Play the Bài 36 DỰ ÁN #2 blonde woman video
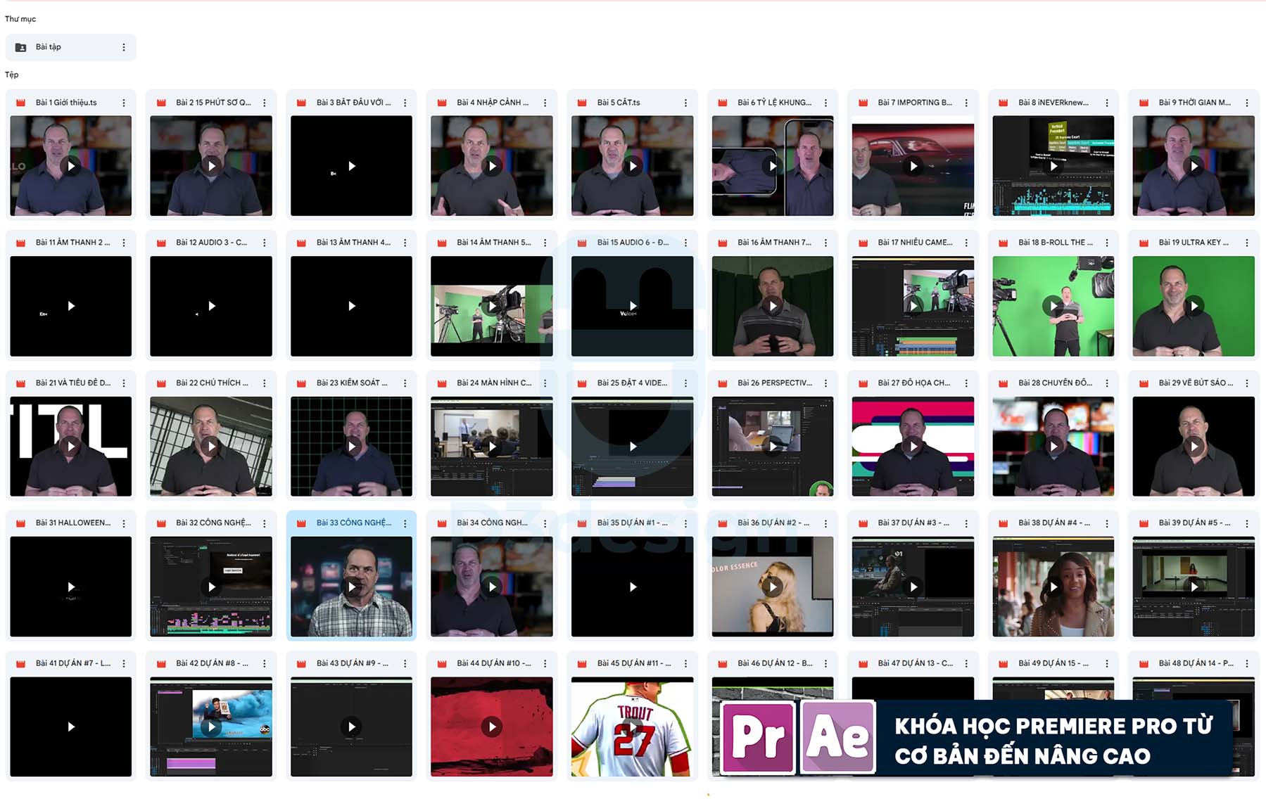This screenshot has width=1266, height=799. pyautogui.click(x=773, y=587)
